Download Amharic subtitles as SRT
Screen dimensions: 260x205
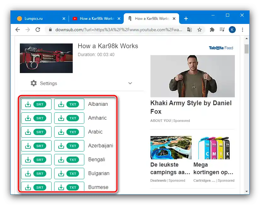pyautogui.click(x=36, y=118)
